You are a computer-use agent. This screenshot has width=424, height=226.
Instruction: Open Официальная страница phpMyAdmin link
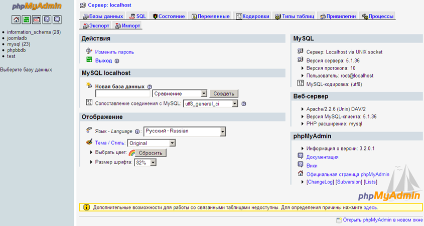[348, 174]
